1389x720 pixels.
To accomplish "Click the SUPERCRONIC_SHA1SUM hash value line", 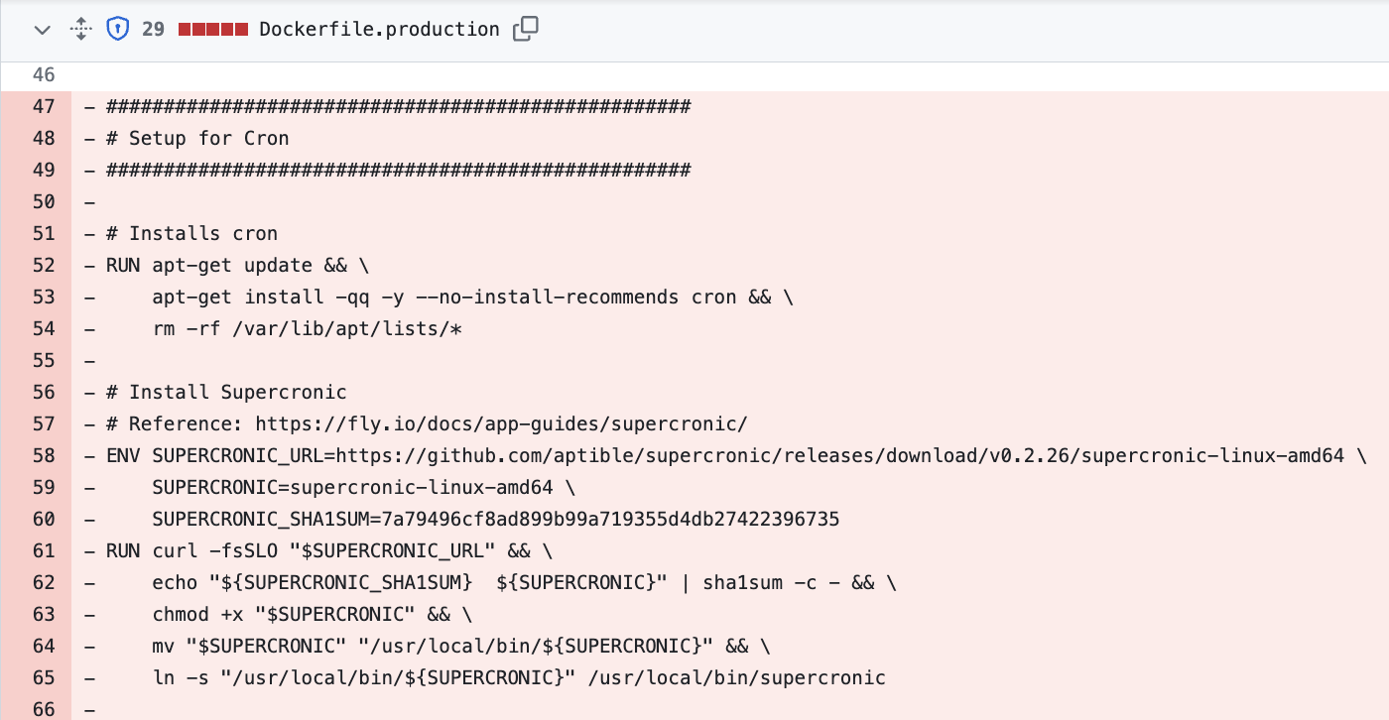I will pos(496,520).
